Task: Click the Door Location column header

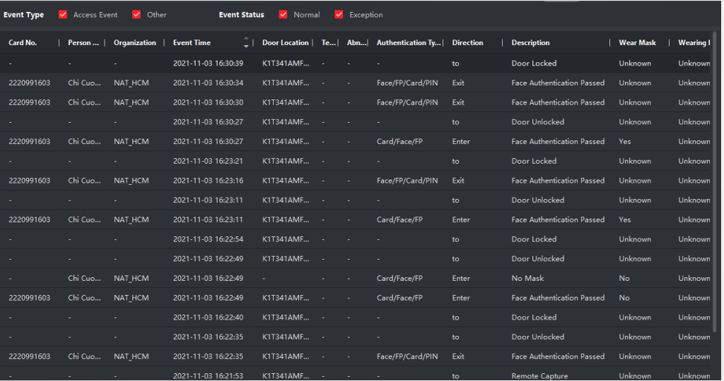Action: pos(285,43)
